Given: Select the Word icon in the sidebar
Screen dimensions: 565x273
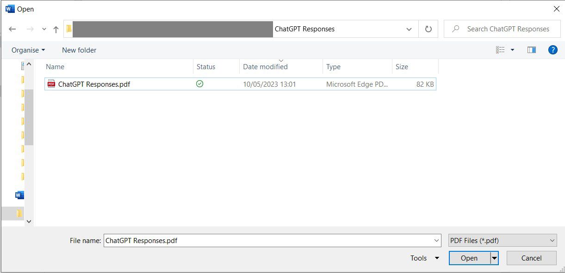Looking at the screenshot, I should tap(19, 195).
